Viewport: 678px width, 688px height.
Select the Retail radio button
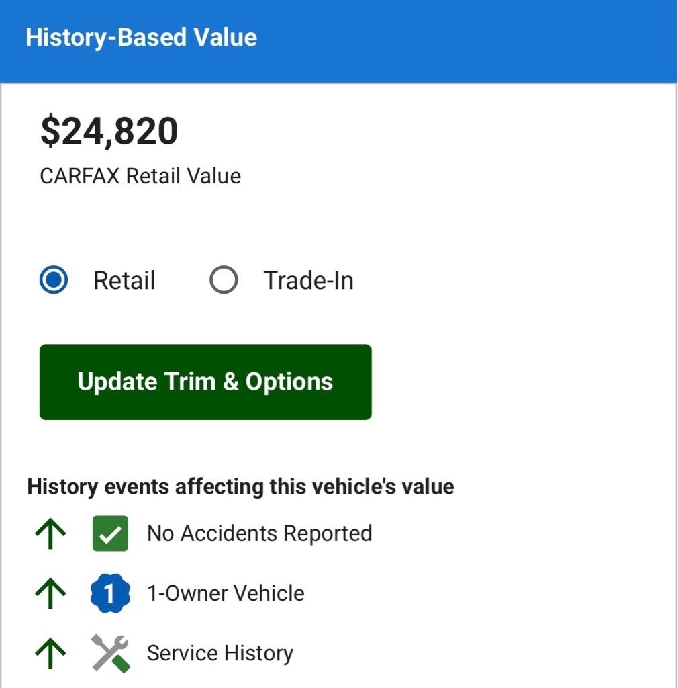pos(54,279)
